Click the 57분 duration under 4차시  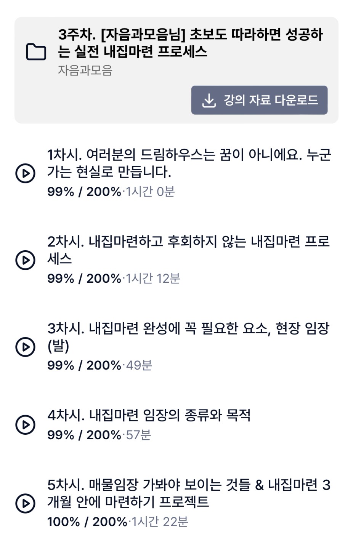click(x=139, y=435)
